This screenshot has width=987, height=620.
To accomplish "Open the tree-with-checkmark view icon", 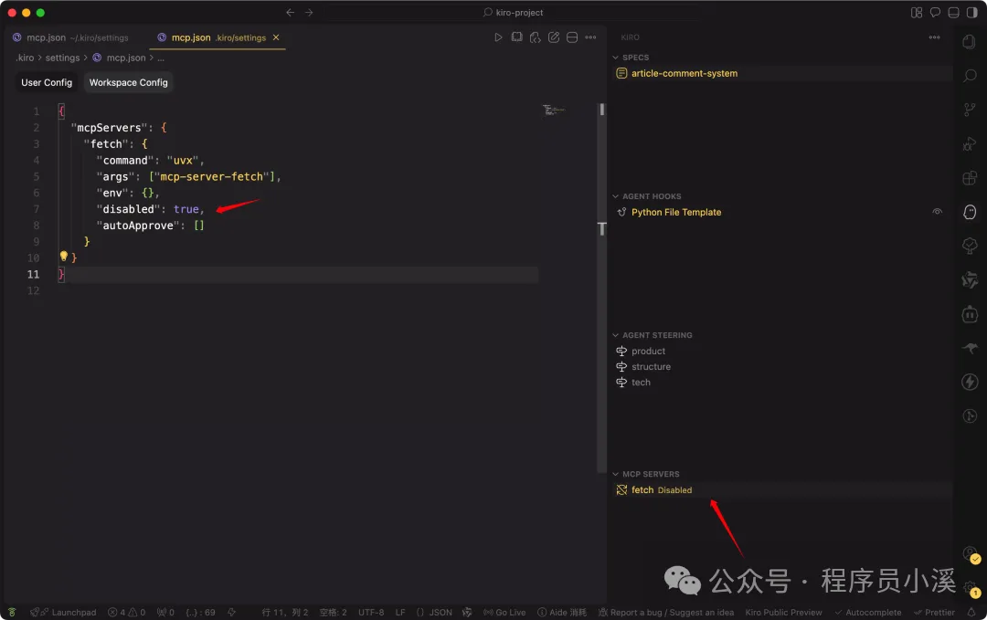I will [x=970, y=246].
